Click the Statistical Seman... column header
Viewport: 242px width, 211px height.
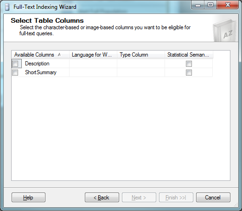(189, 55)
